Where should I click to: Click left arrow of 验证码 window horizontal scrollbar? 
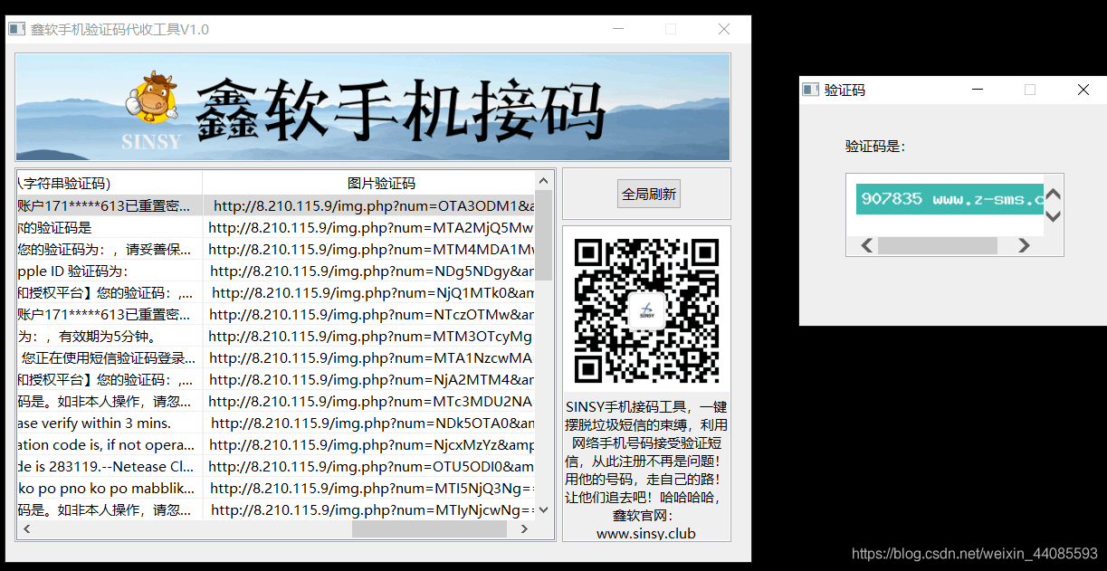(867, 245)
